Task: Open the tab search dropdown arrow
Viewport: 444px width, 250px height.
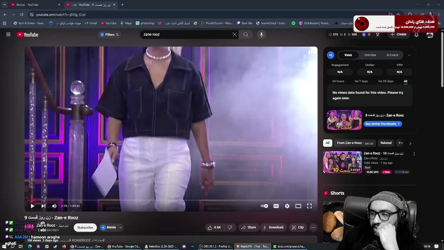Action: pos(4,5)
